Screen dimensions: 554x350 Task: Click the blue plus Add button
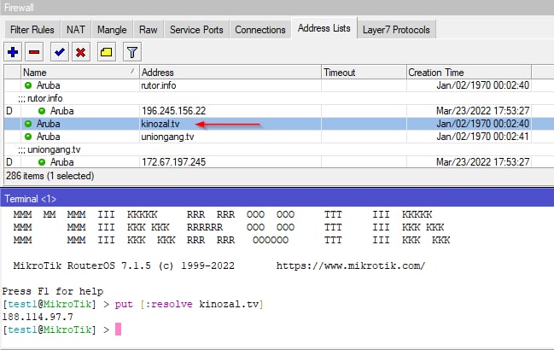[x=13, y=52]
